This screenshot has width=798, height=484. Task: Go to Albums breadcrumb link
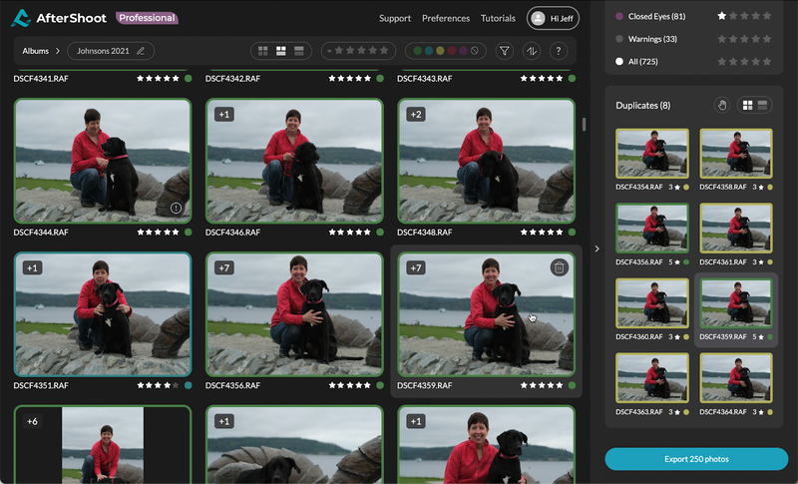(x=36, y=50)
